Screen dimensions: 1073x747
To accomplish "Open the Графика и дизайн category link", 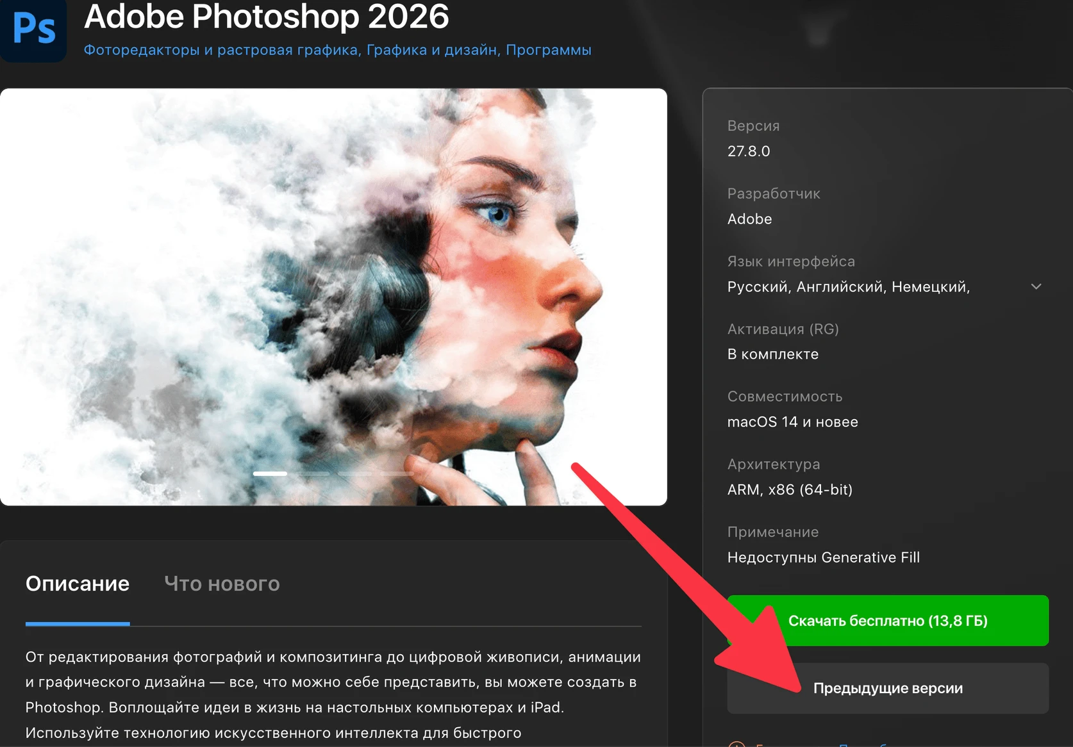I will 433,50.
